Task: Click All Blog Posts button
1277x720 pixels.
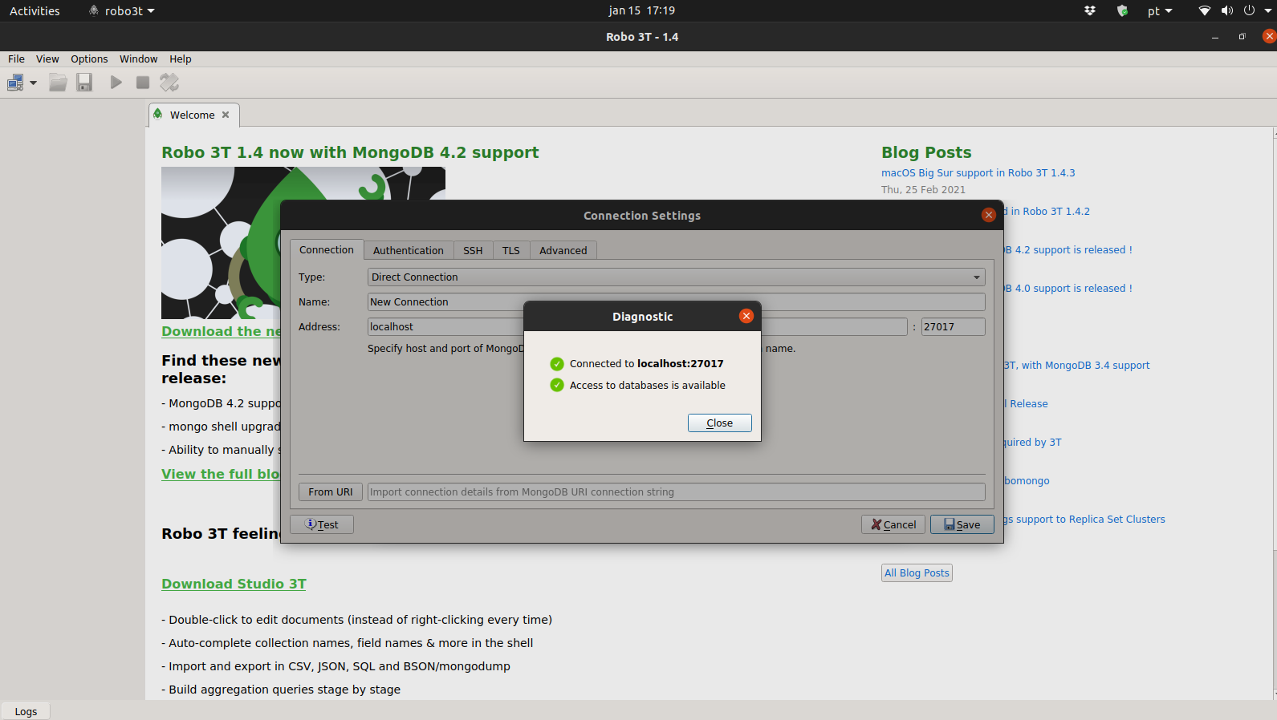Action: click(x=917, y=572)
